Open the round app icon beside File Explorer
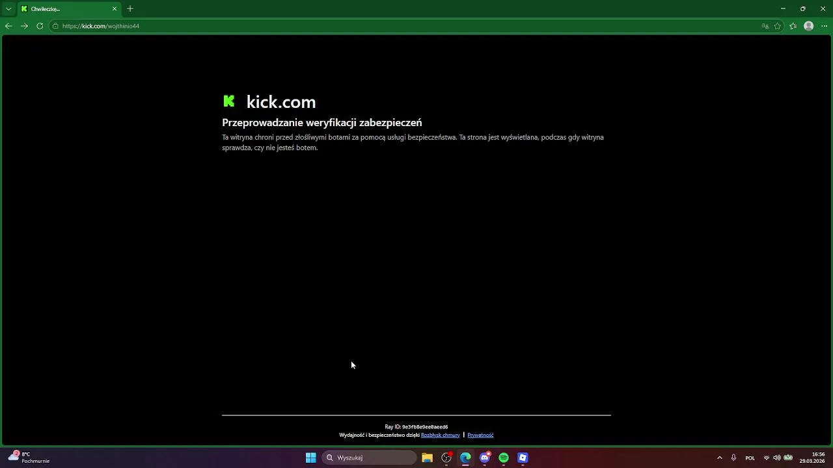Screen dimensions: 833x468 446,458
